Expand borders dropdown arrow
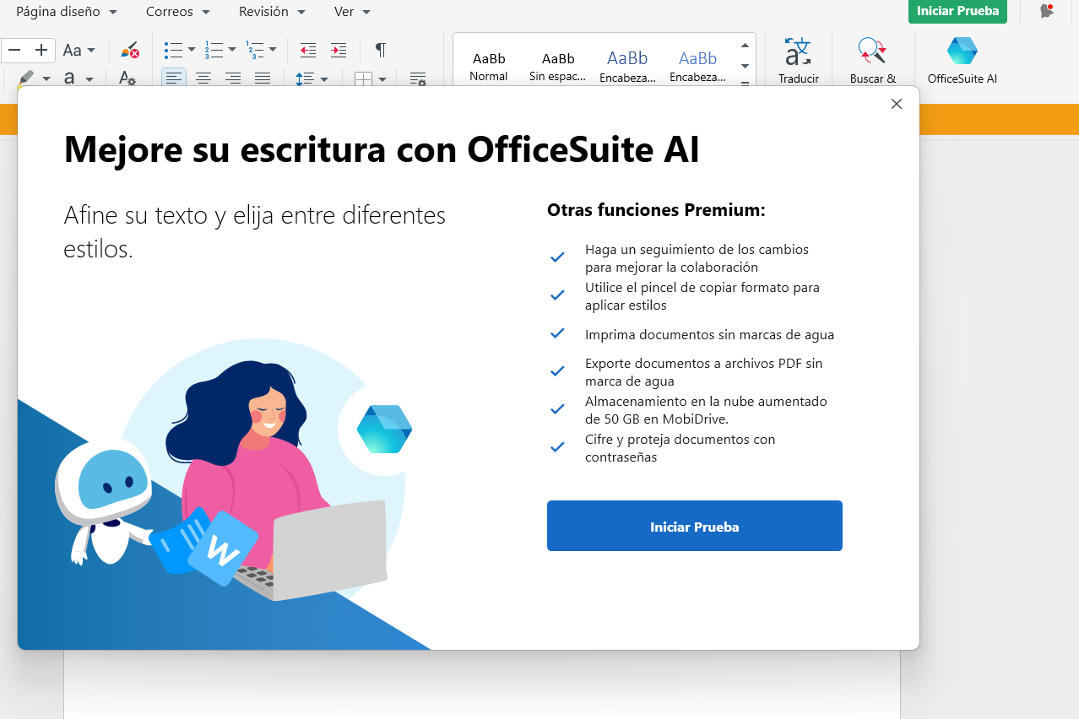The image size is (1079, 719). click(x=382, y=78)
